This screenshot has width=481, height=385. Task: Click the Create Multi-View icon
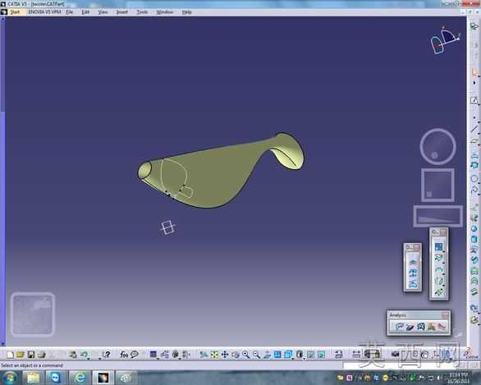click(277, 355)
